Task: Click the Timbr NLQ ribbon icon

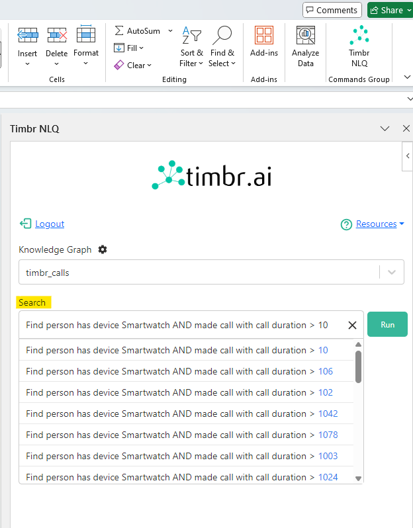Action: [359, 36]
